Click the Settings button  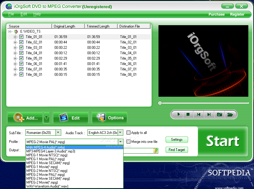point(177,140)
